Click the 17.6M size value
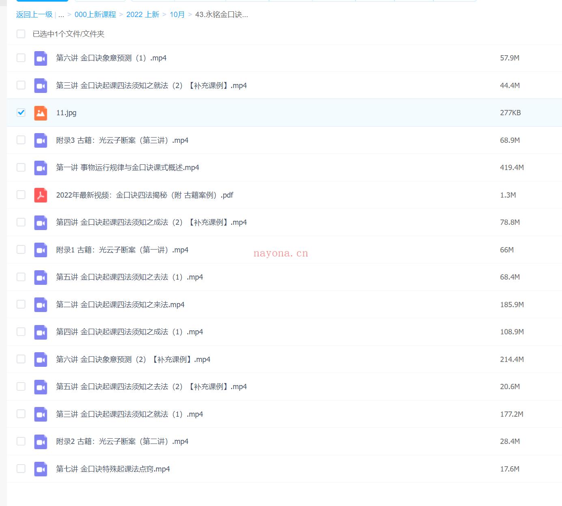The width and height of the screenshot is (562, 506). (510, 469)
